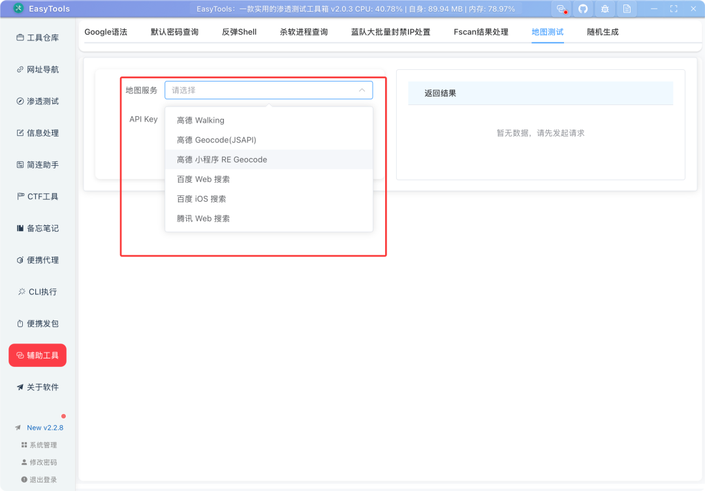Open 简连助手 in the sidebar
Viewport: 705px width, 491px height.
click(x=38, y=165)
